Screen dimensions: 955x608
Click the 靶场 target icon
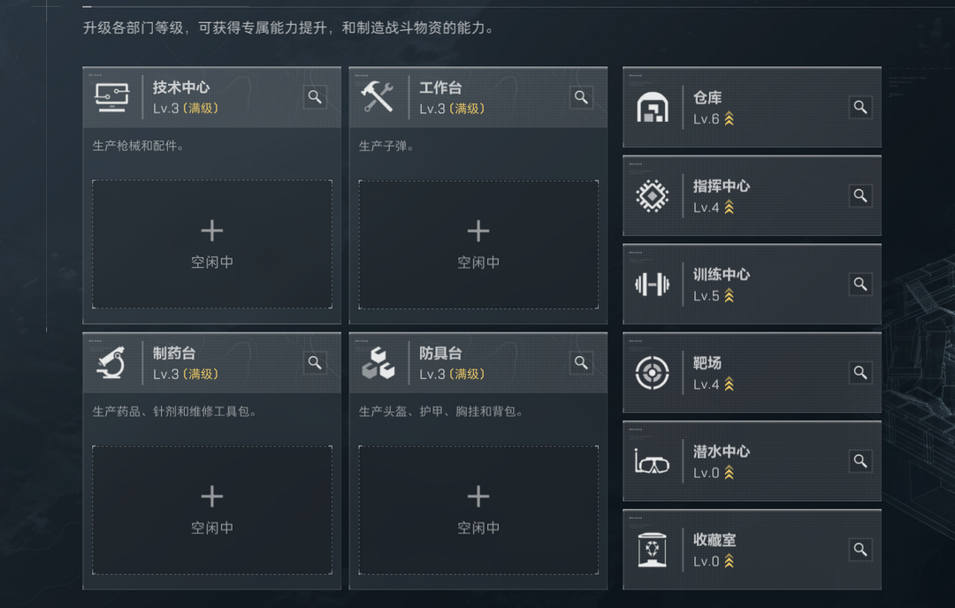pos(653,373)
